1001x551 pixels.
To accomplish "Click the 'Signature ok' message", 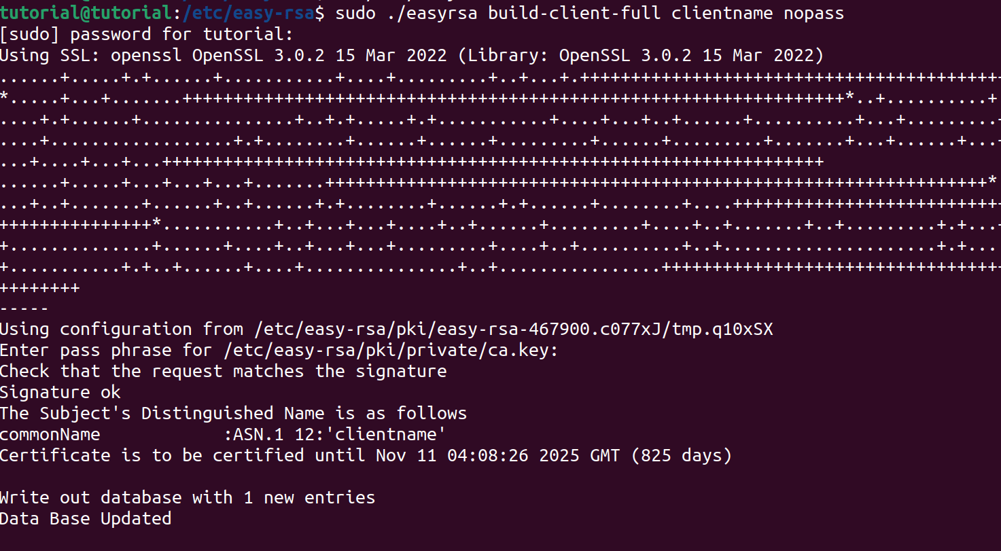I will [60, 393].
